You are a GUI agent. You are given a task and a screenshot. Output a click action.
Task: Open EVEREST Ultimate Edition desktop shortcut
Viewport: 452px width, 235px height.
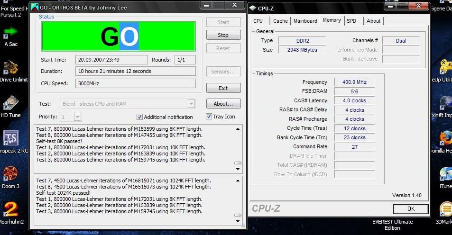pos(392,225)
